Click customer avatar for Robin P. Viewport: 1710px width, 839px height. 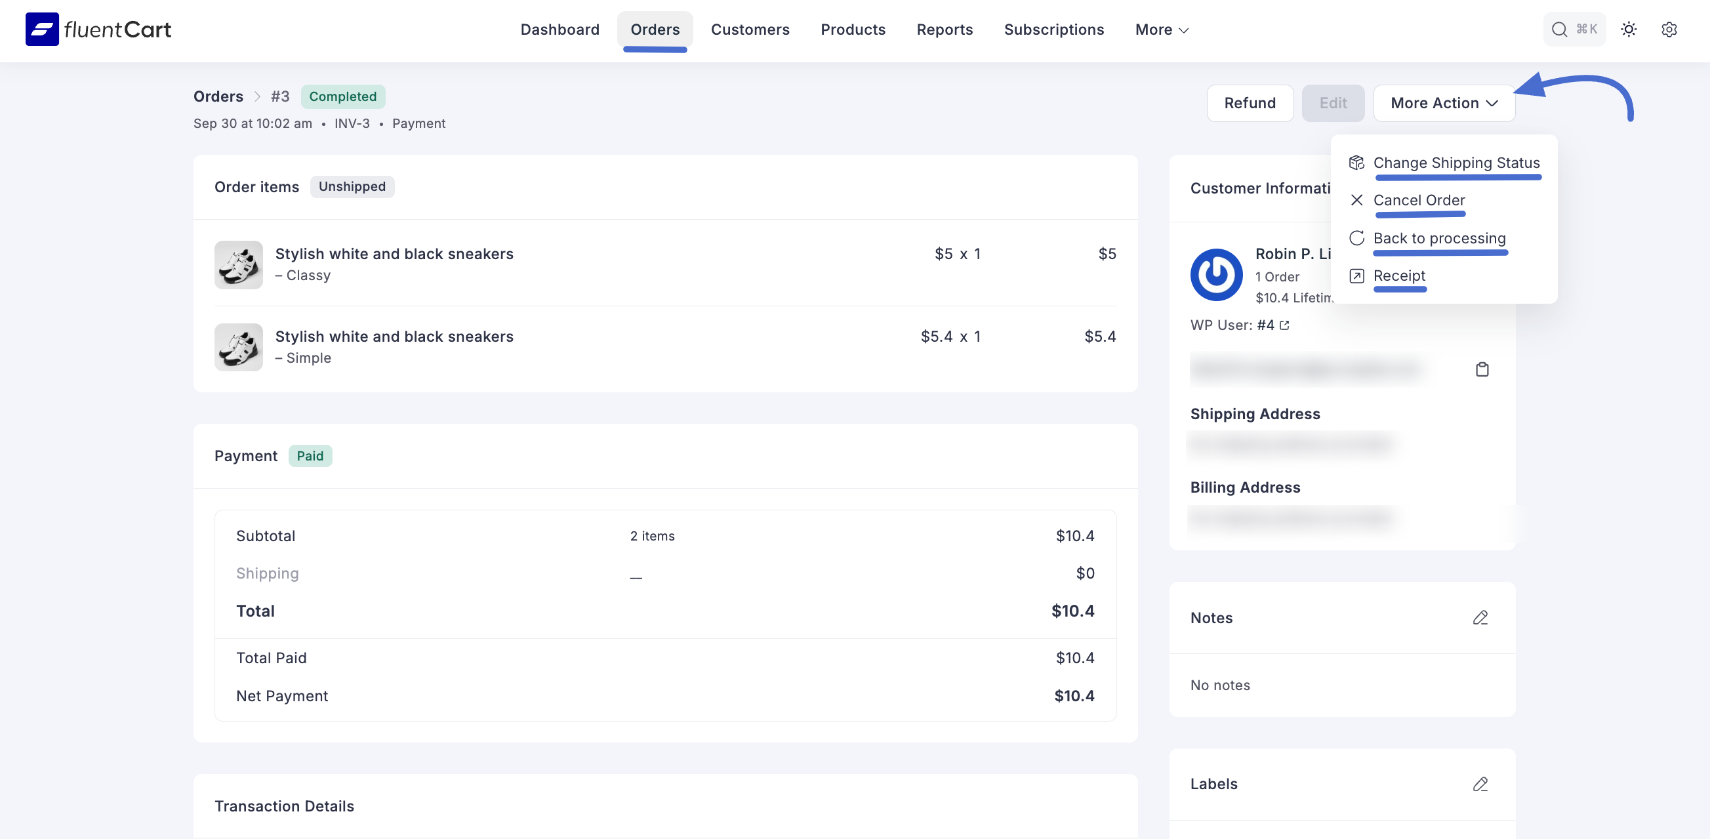pyautogui.click(x=1216, y=274)
